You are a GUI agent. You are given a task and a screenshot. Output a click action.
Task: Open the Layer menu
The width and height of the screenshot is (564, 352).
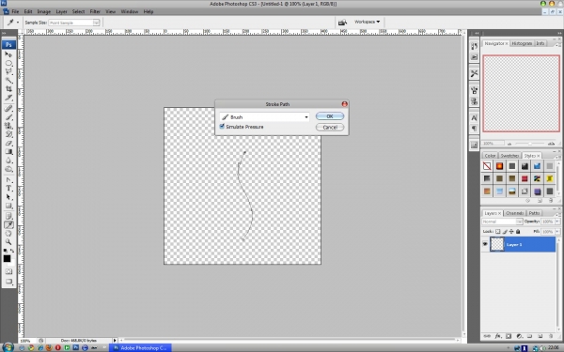61,11
